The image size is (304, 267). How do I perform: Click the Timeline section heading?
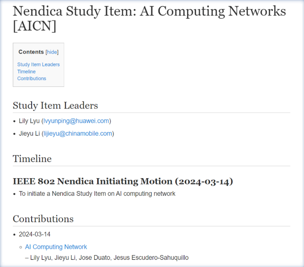(x=32, y=159)
